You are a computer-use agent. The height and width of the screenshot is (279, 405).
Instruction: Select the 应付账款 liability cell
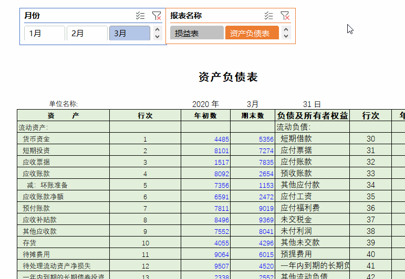pos(312,162)
